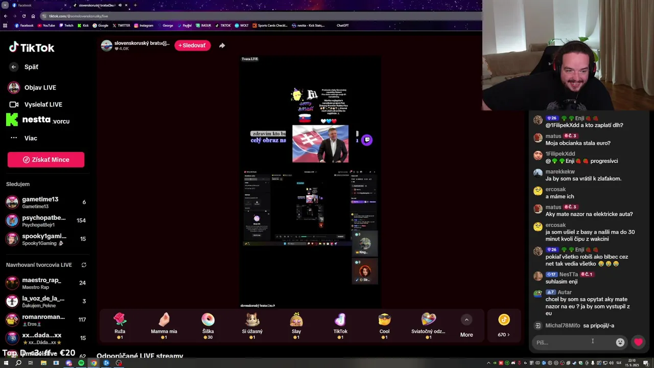The image size is (654, 368).
Task: Click the red-haired guest thumbnail
Action: [x=365, y=271]
